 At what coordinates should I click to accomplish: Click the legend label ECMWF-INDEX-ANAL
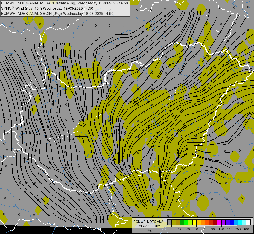(x=149, y=222)
